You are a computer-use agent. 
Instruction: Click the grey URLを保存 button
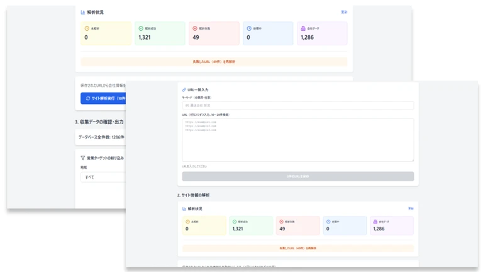[x=298, y=176]
